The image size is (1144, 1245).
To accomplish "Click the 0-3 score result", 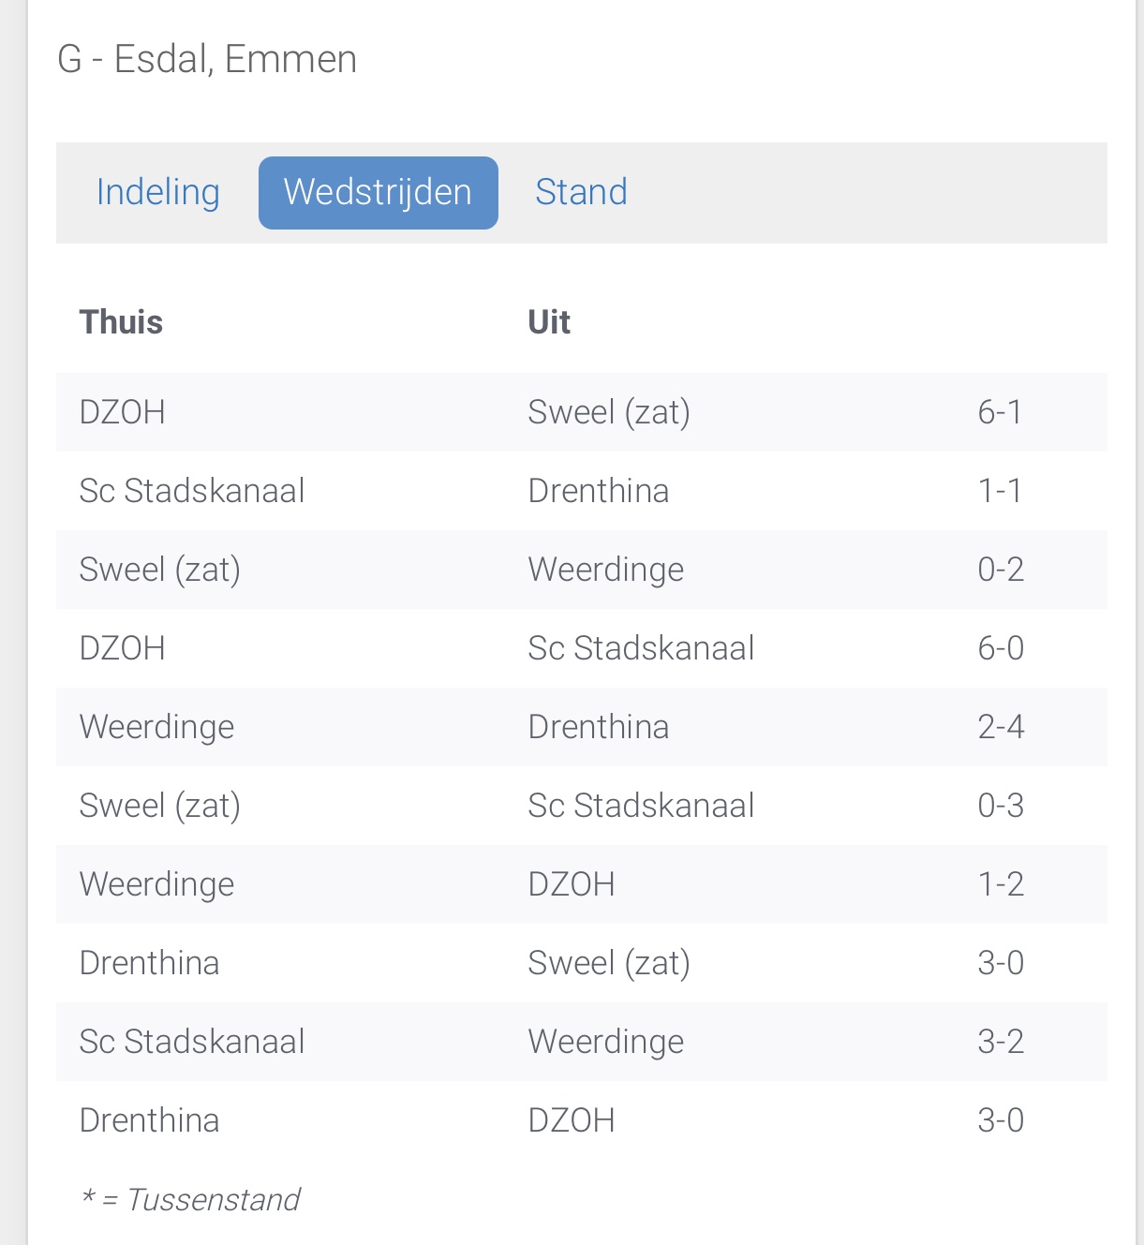I will point(1001,806).
